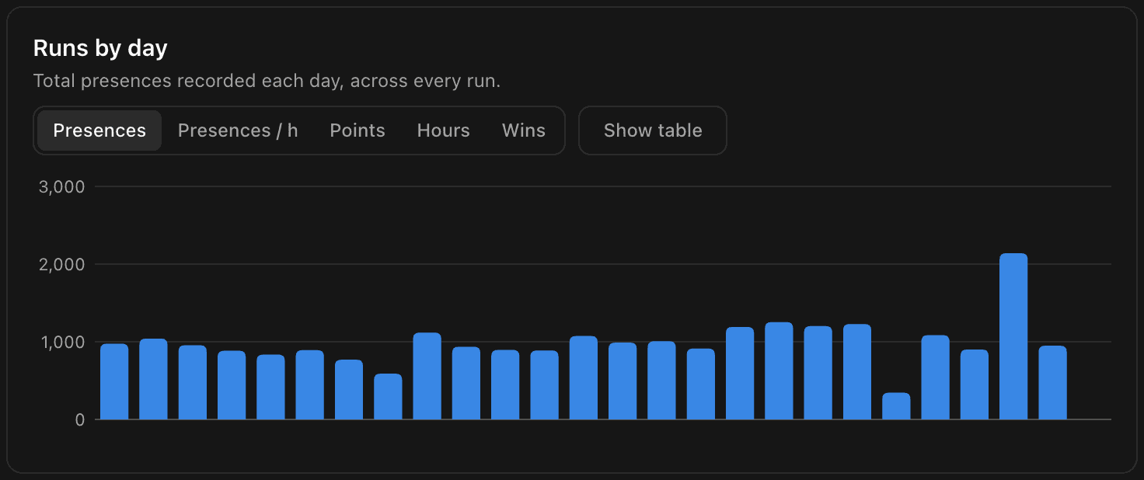Click the Show table button
The width and height of the screenshot is (1144, 480).
(x=653, y=130)
